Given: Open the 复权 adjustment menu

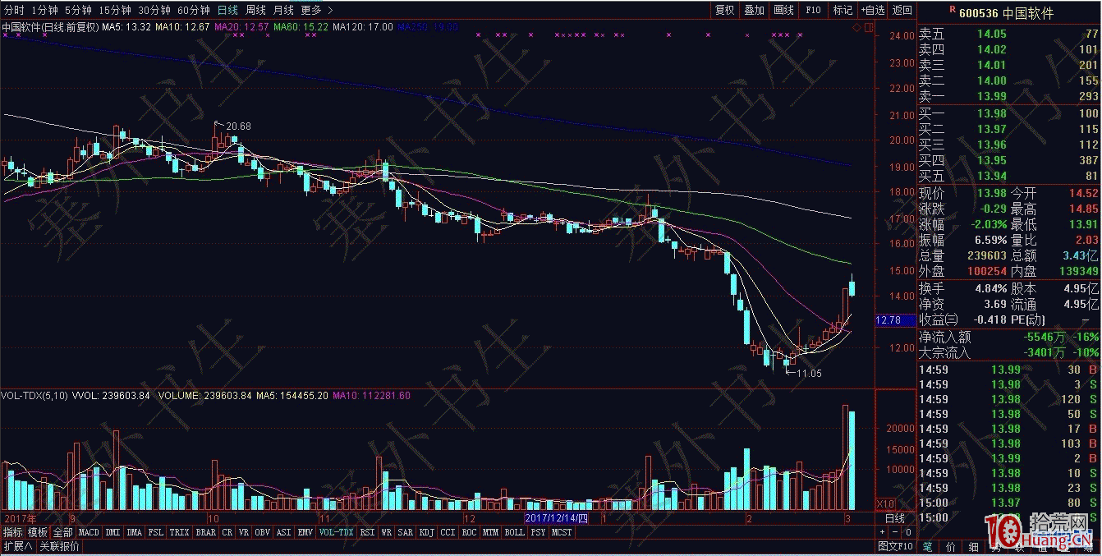Looking at the screenshot, I should coord(724,10).
